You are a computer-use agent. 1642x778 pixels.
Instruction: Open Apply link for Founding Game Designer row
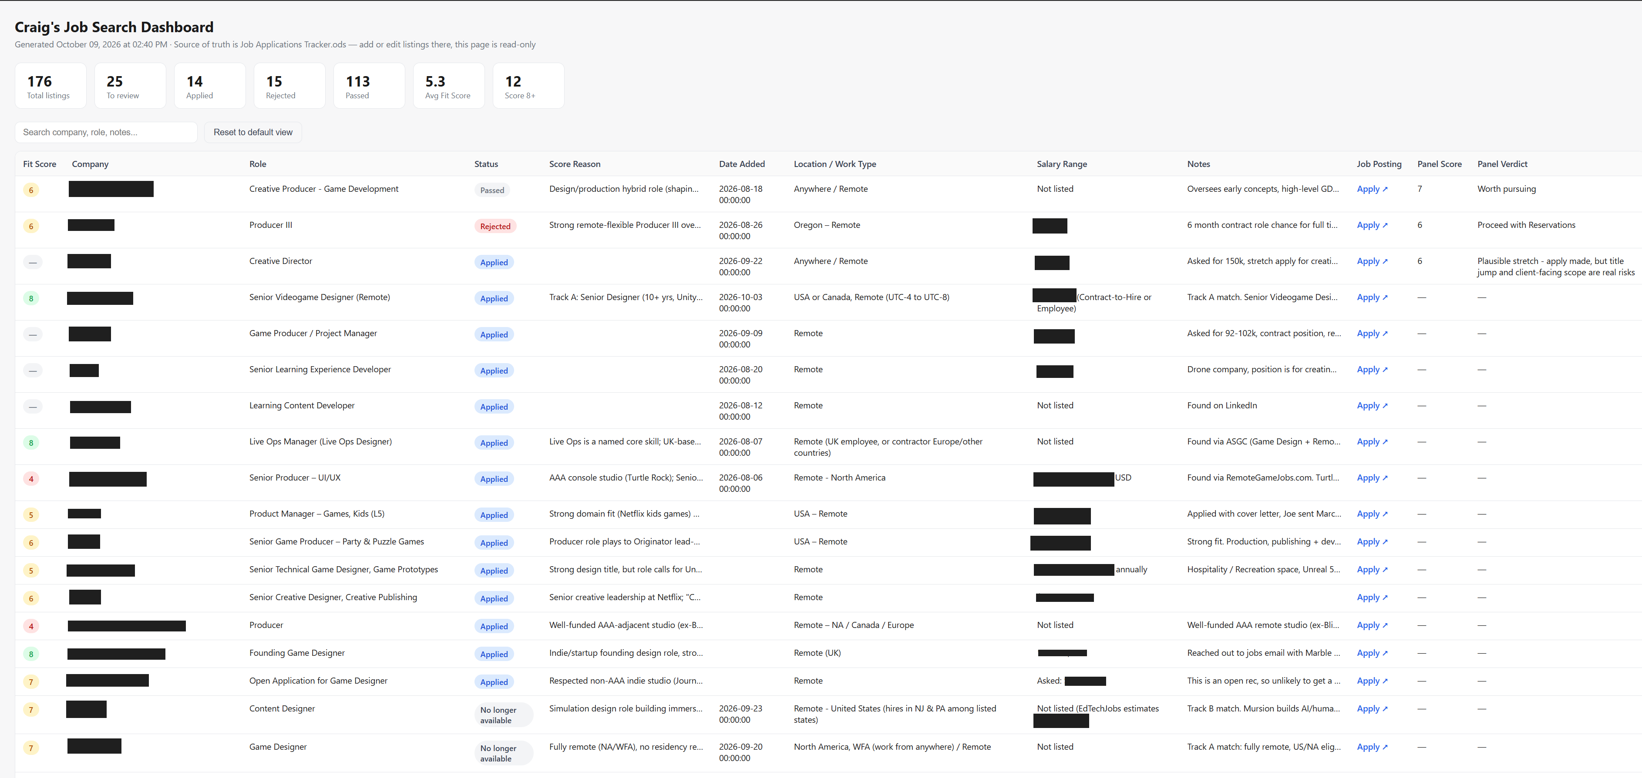[1372, 653]
